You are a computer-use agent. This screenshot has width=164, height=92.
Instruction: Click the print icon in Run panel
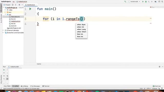pos(4,79)
